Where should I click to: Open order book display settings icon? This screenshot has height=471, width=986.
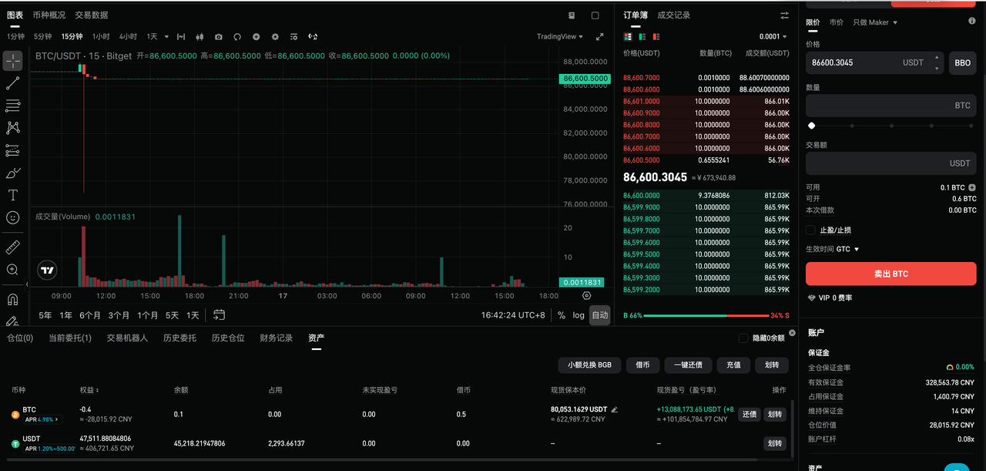click(x=784, y=15)
